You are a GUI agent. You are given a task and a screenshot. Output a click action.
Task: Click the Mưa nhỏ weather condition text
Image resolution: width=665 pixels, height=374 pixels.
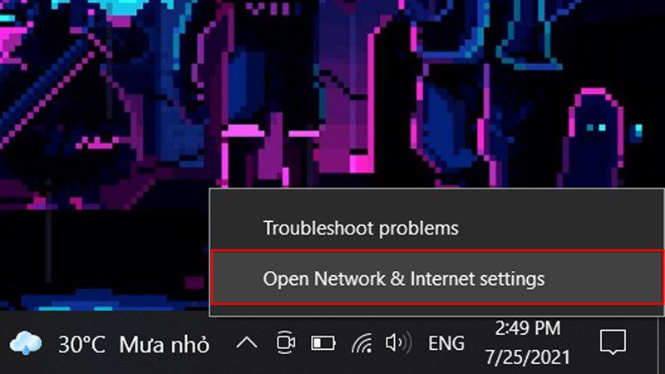point(164,344)
